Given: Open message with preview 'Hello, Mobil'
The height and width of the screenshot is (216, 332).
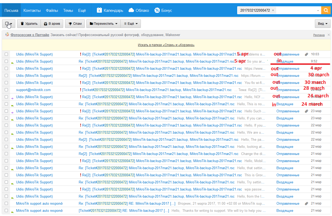Looking at the screenshot, I should click(166, 161).
